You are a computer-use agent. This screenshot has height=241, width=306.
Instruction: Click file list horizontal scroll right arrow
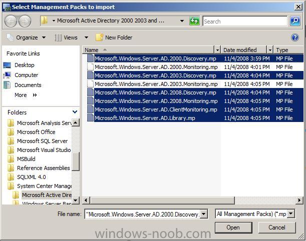click(299, 200)
